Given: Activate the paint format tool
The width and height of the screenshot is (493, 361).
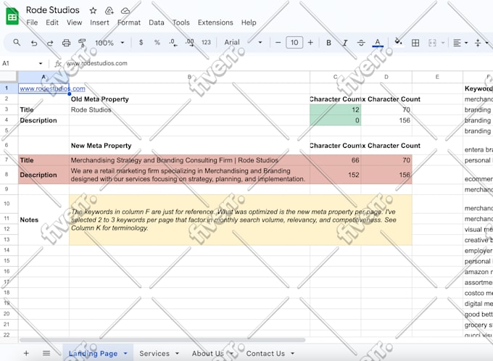Looking at the screenshot, I should tap(82, 43).
